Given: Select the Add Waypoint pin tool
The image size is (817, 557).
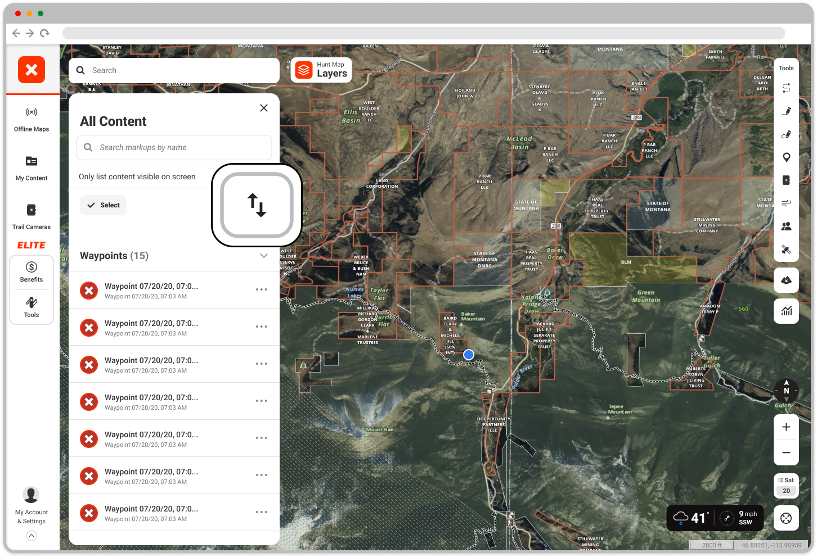Looking at the screenshot, I should pos(787,157).
